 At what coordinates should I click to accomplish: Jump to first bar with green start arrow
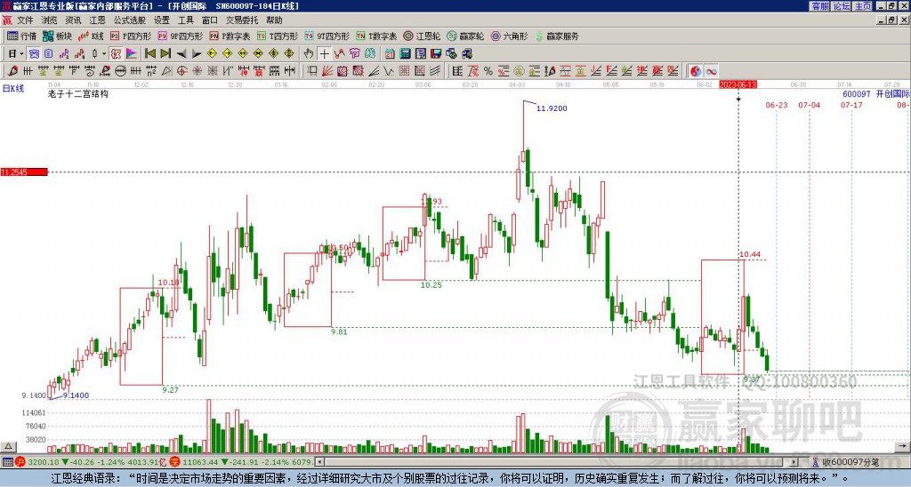[x=149, y=53]
